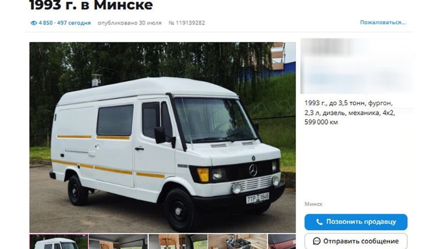Click the опубликовано 30 июля date text
Viewport: 444px width, 249px height.
[x=129, y=23]
